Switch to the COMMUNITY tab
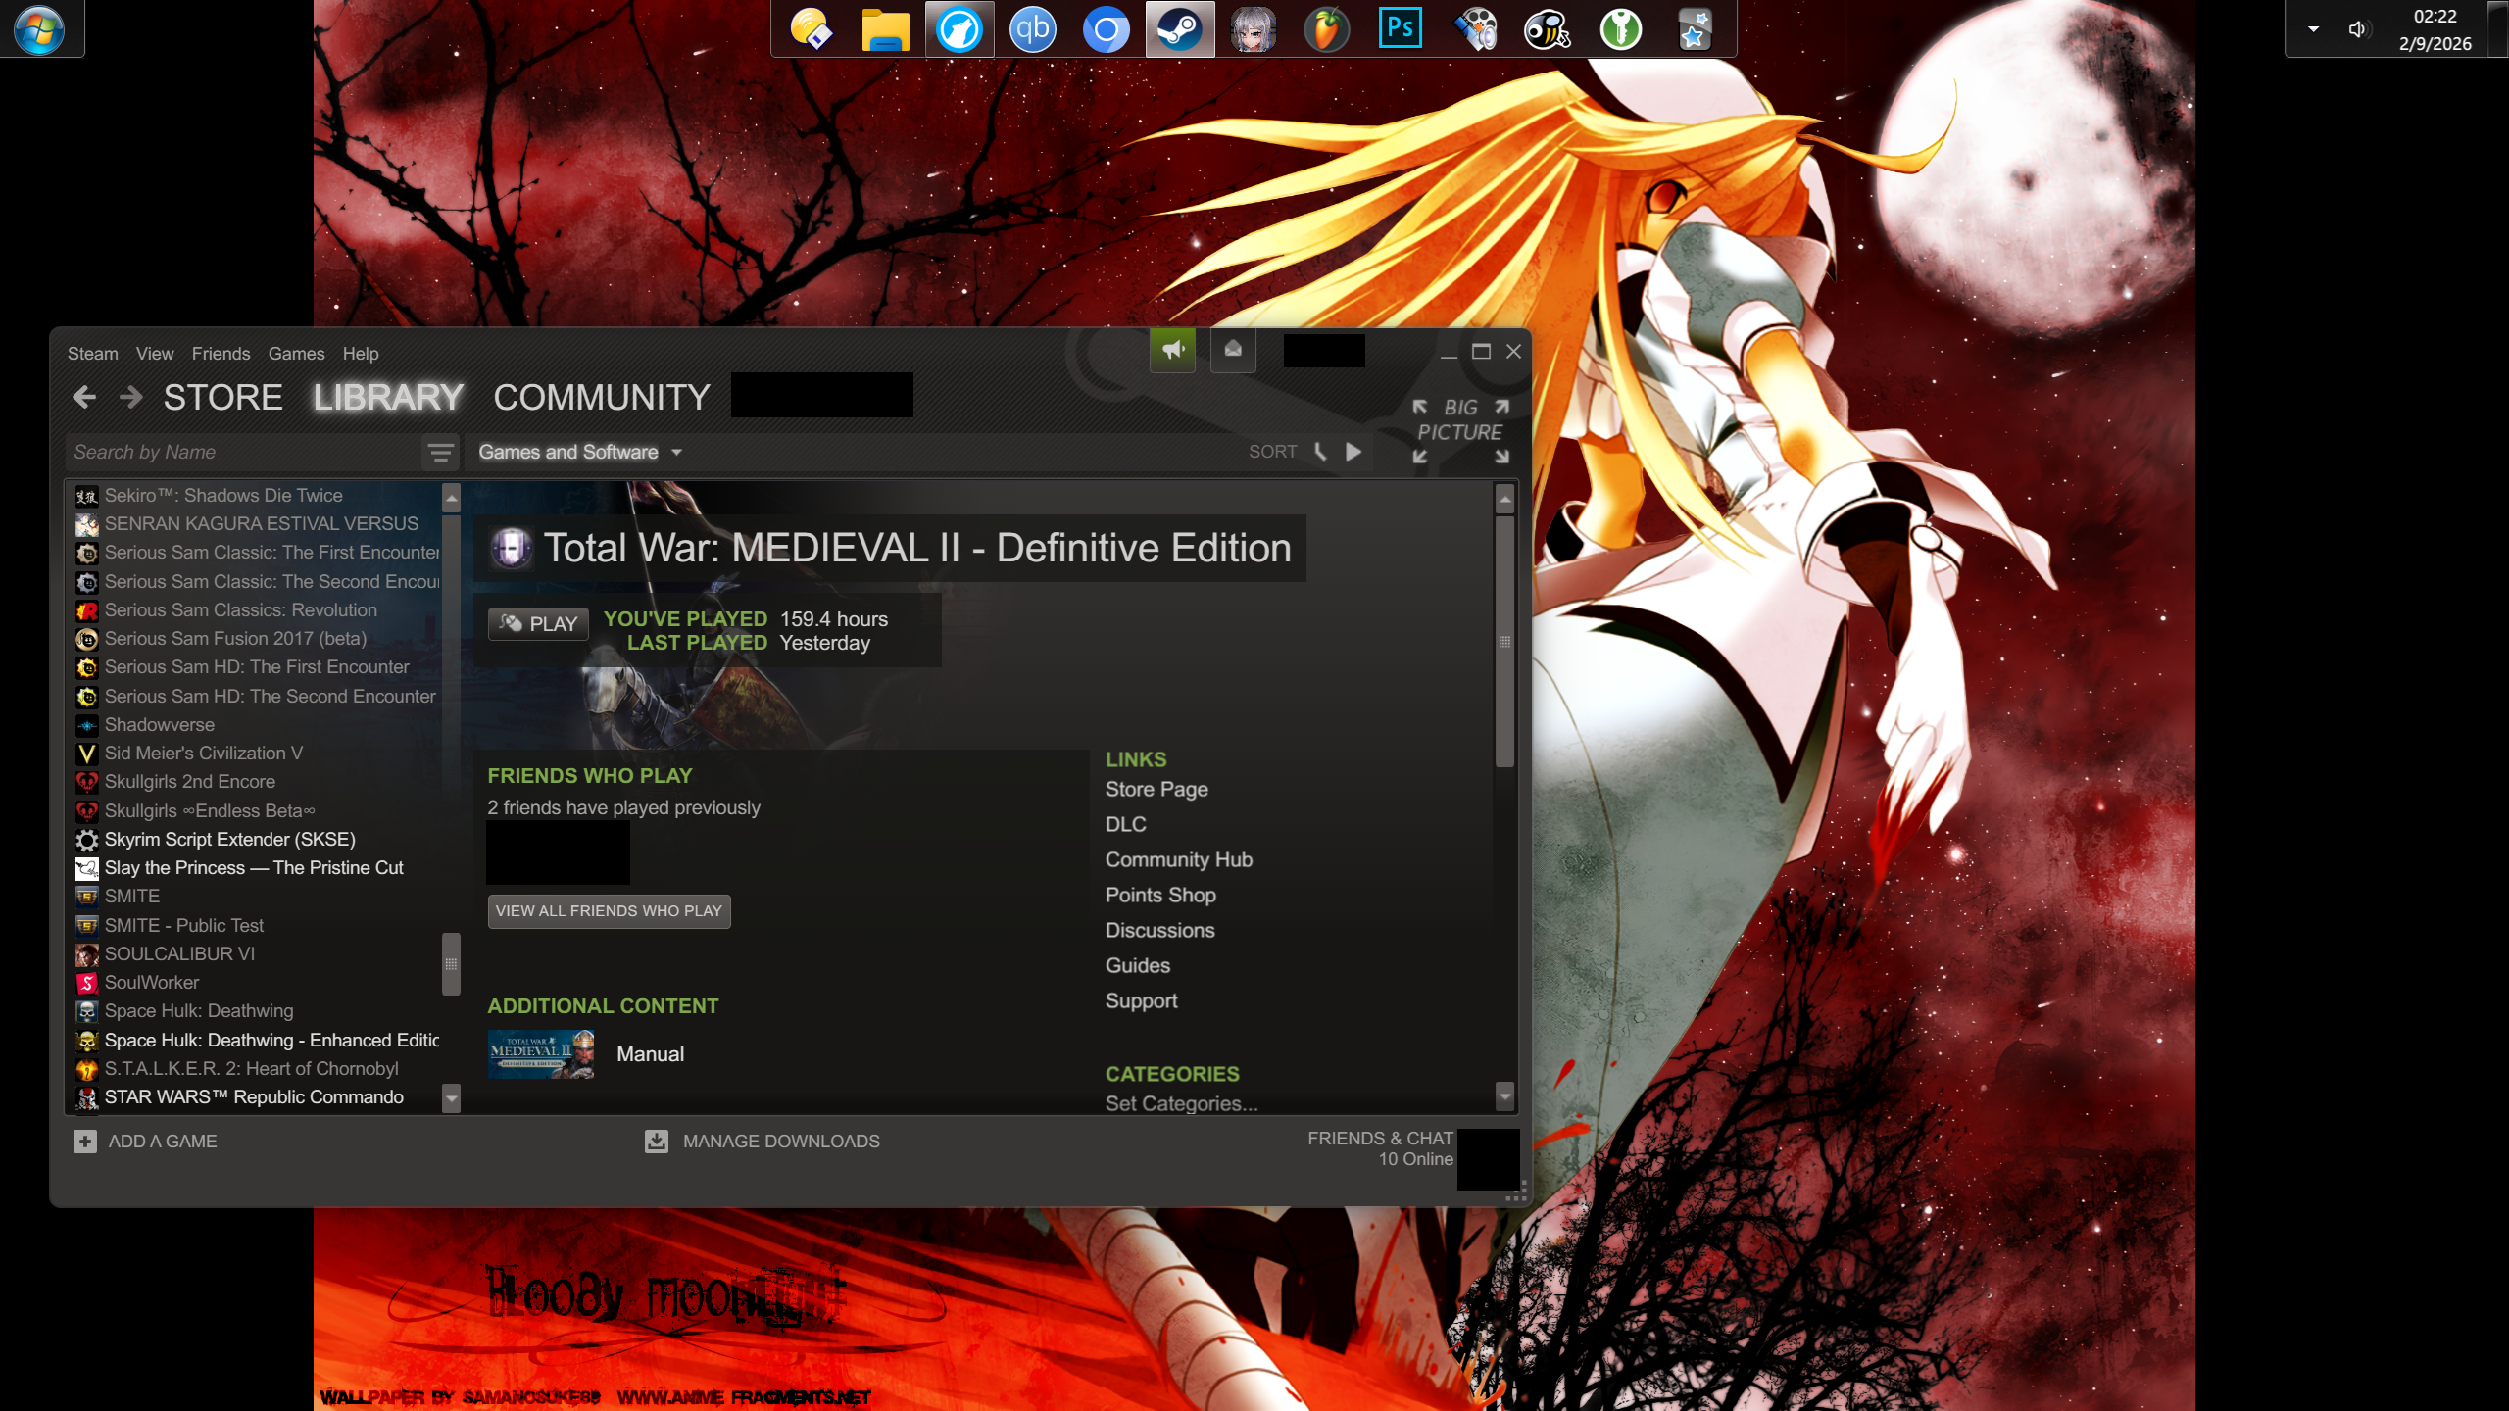2509x1411 pixels. click(601, 397)
